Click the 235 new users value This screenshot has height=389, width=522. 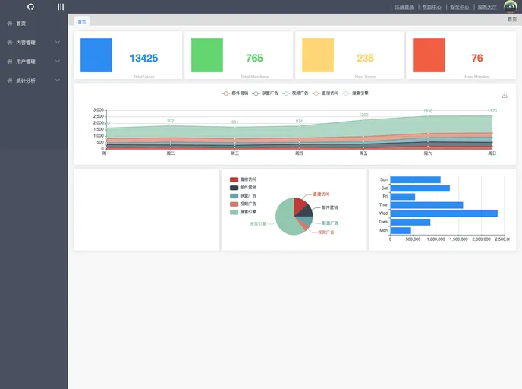[x=365, y=58]
